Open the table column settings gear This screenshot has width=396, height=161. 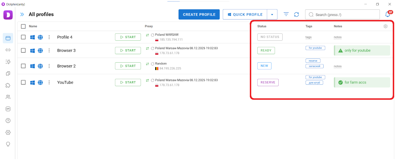coord(385,26)
